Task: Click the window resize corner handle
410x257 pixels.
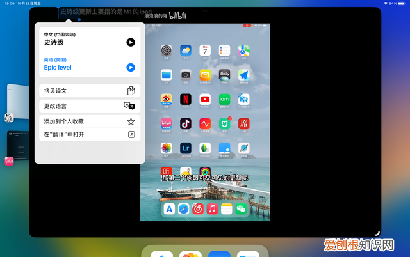Action: pyautogui.click(x=377, y=233)
